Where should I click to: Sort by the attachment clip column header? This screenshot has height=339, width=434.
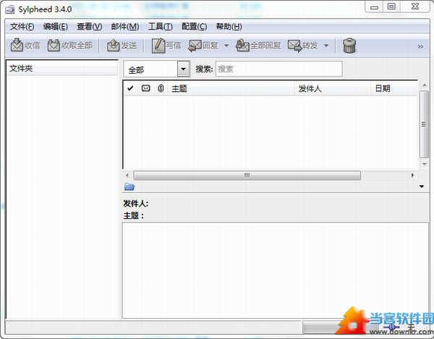tap(161, 88)
